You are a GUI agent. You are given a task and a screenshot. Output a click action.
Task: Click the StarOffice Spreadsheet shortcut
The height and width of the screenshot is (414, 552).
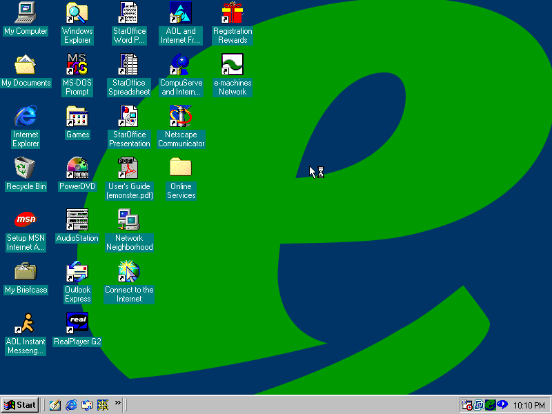129,64
